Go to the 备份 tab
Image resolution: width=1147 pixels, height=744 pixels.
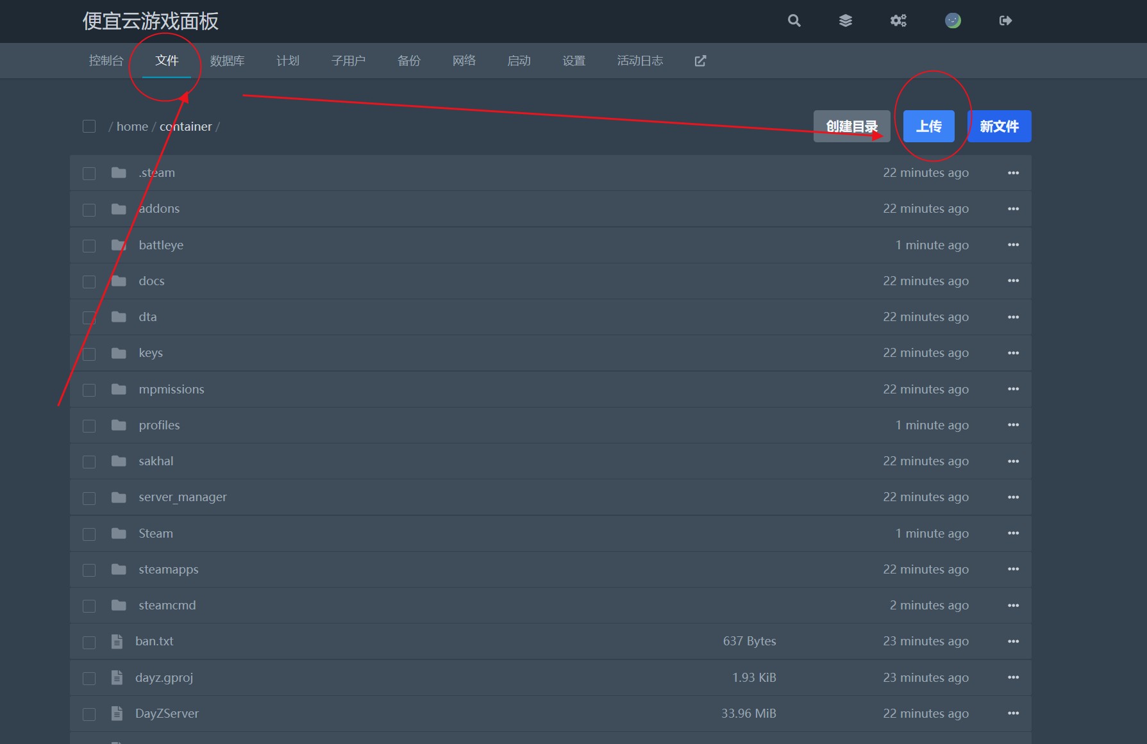click(409, 61)
